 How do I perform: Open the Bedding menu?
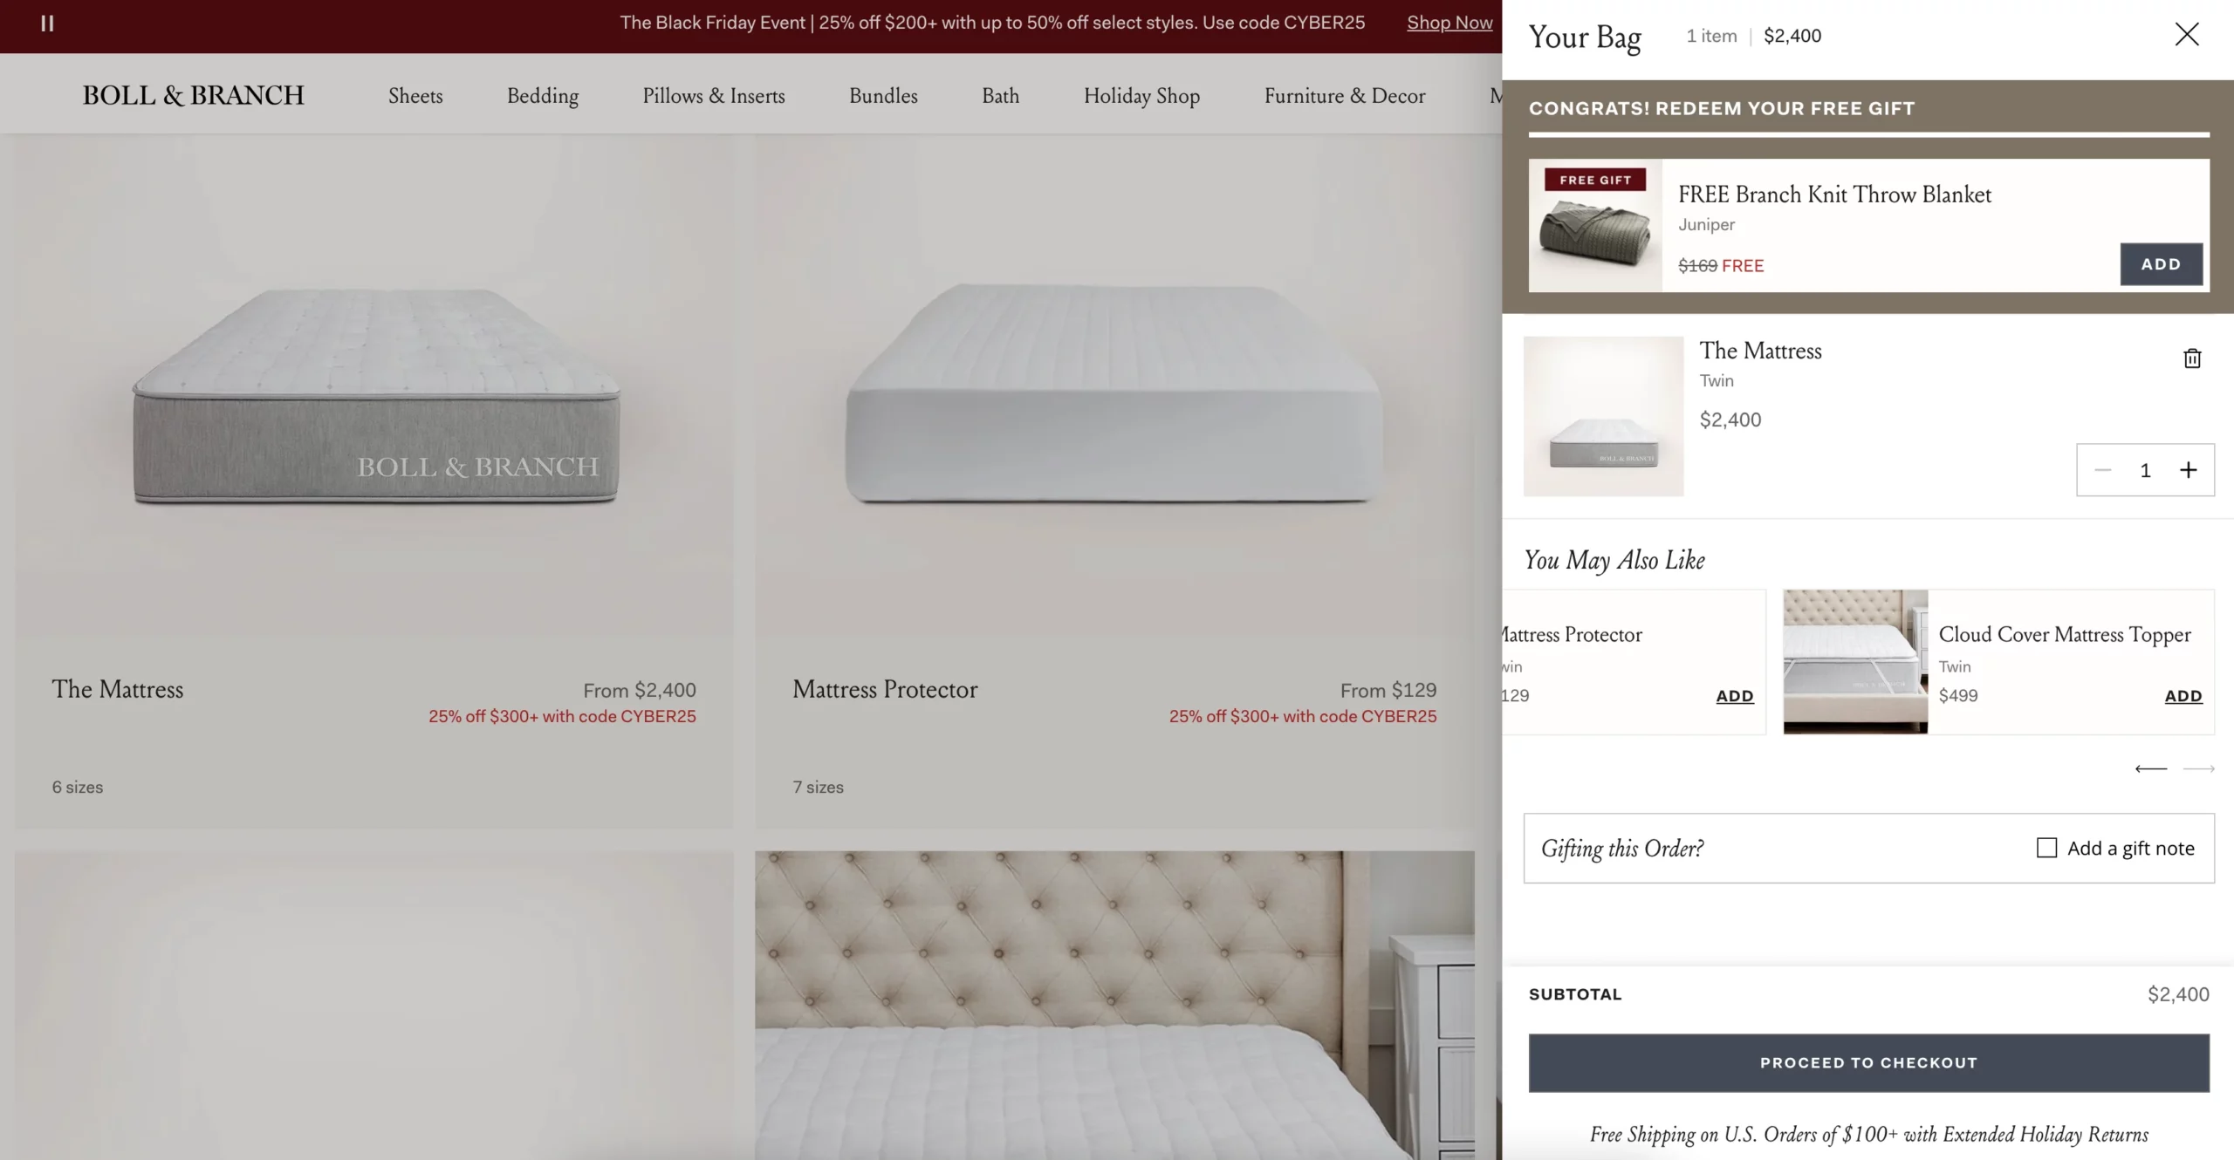(x=543, y=96)
